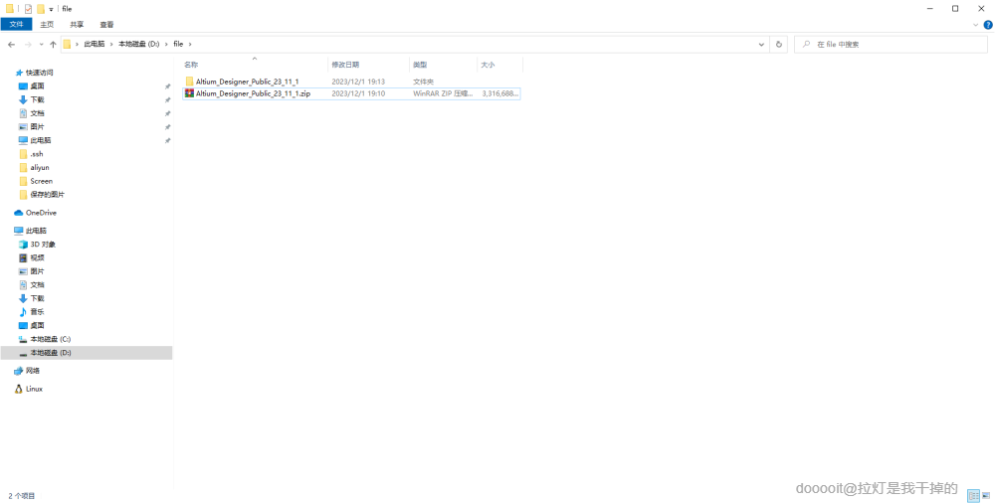The image size is (995, 503).
Task: Click 本地磁盘 (D:) in address path
Action: tap(139, 44)
